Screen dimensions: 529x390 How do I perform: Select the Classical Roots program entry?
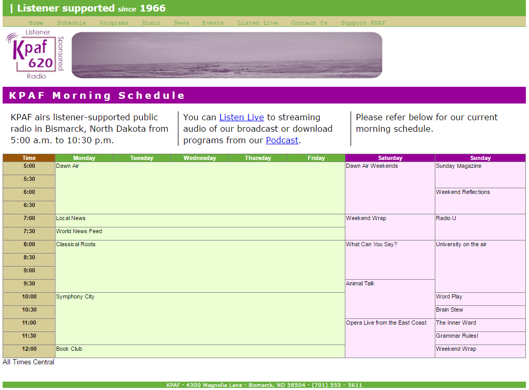76,245
